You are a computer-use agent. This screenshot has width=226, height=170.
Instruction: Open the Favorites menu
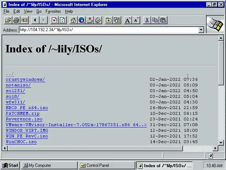tap(53, 11)
